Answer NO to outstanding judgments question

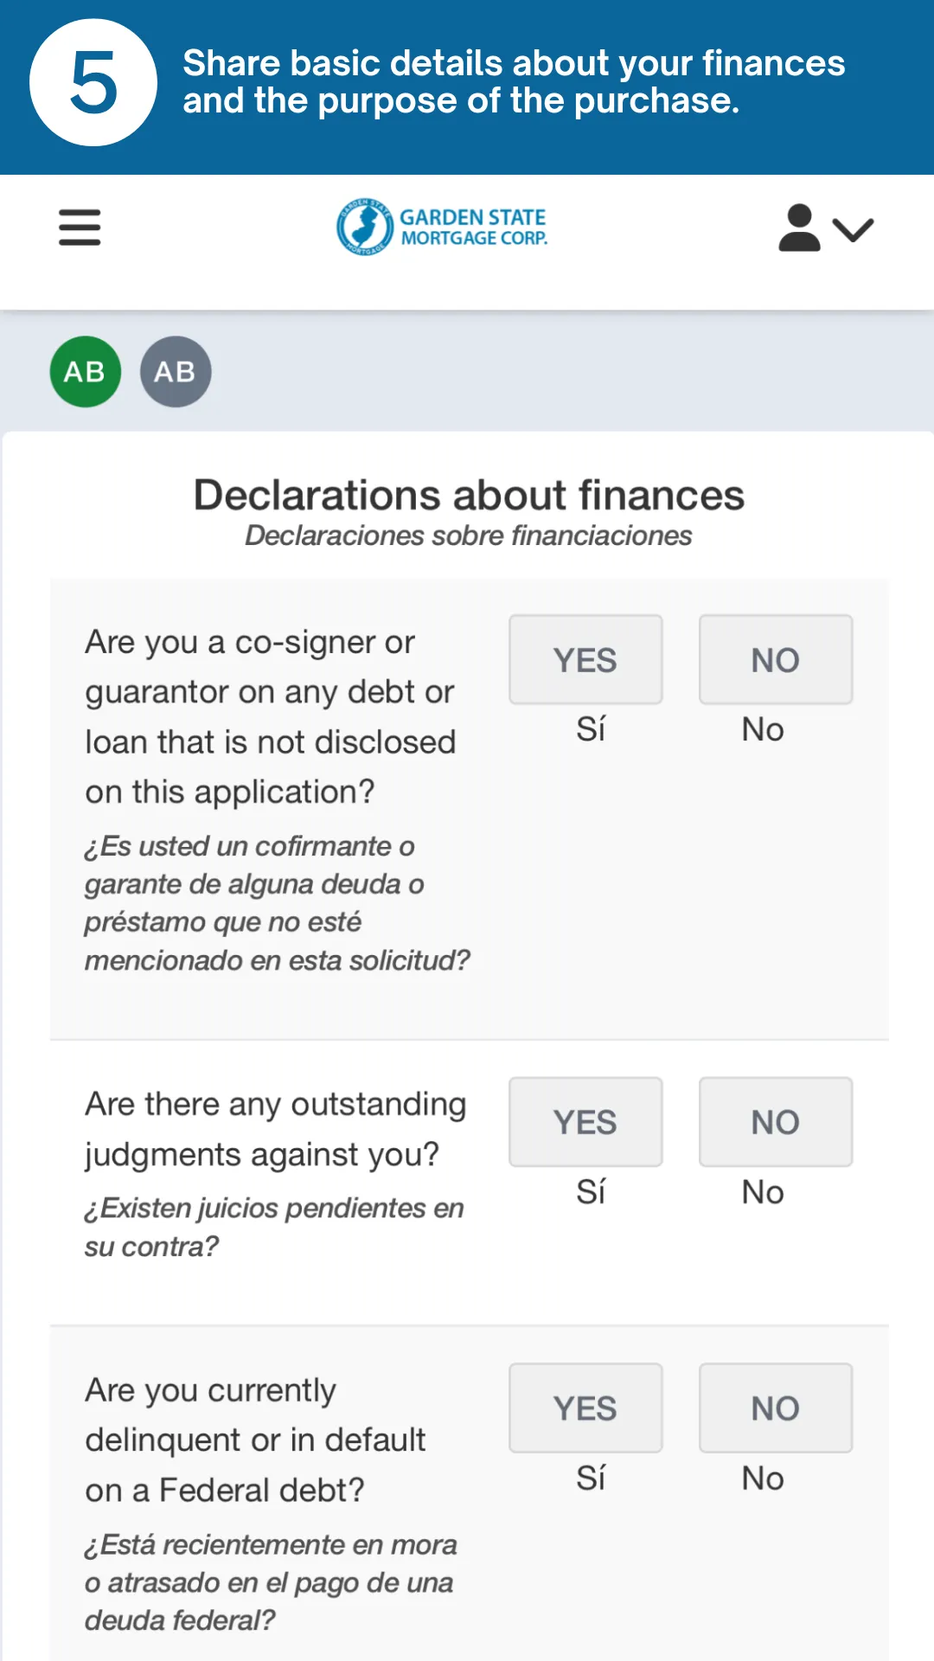pos(775,1122)
